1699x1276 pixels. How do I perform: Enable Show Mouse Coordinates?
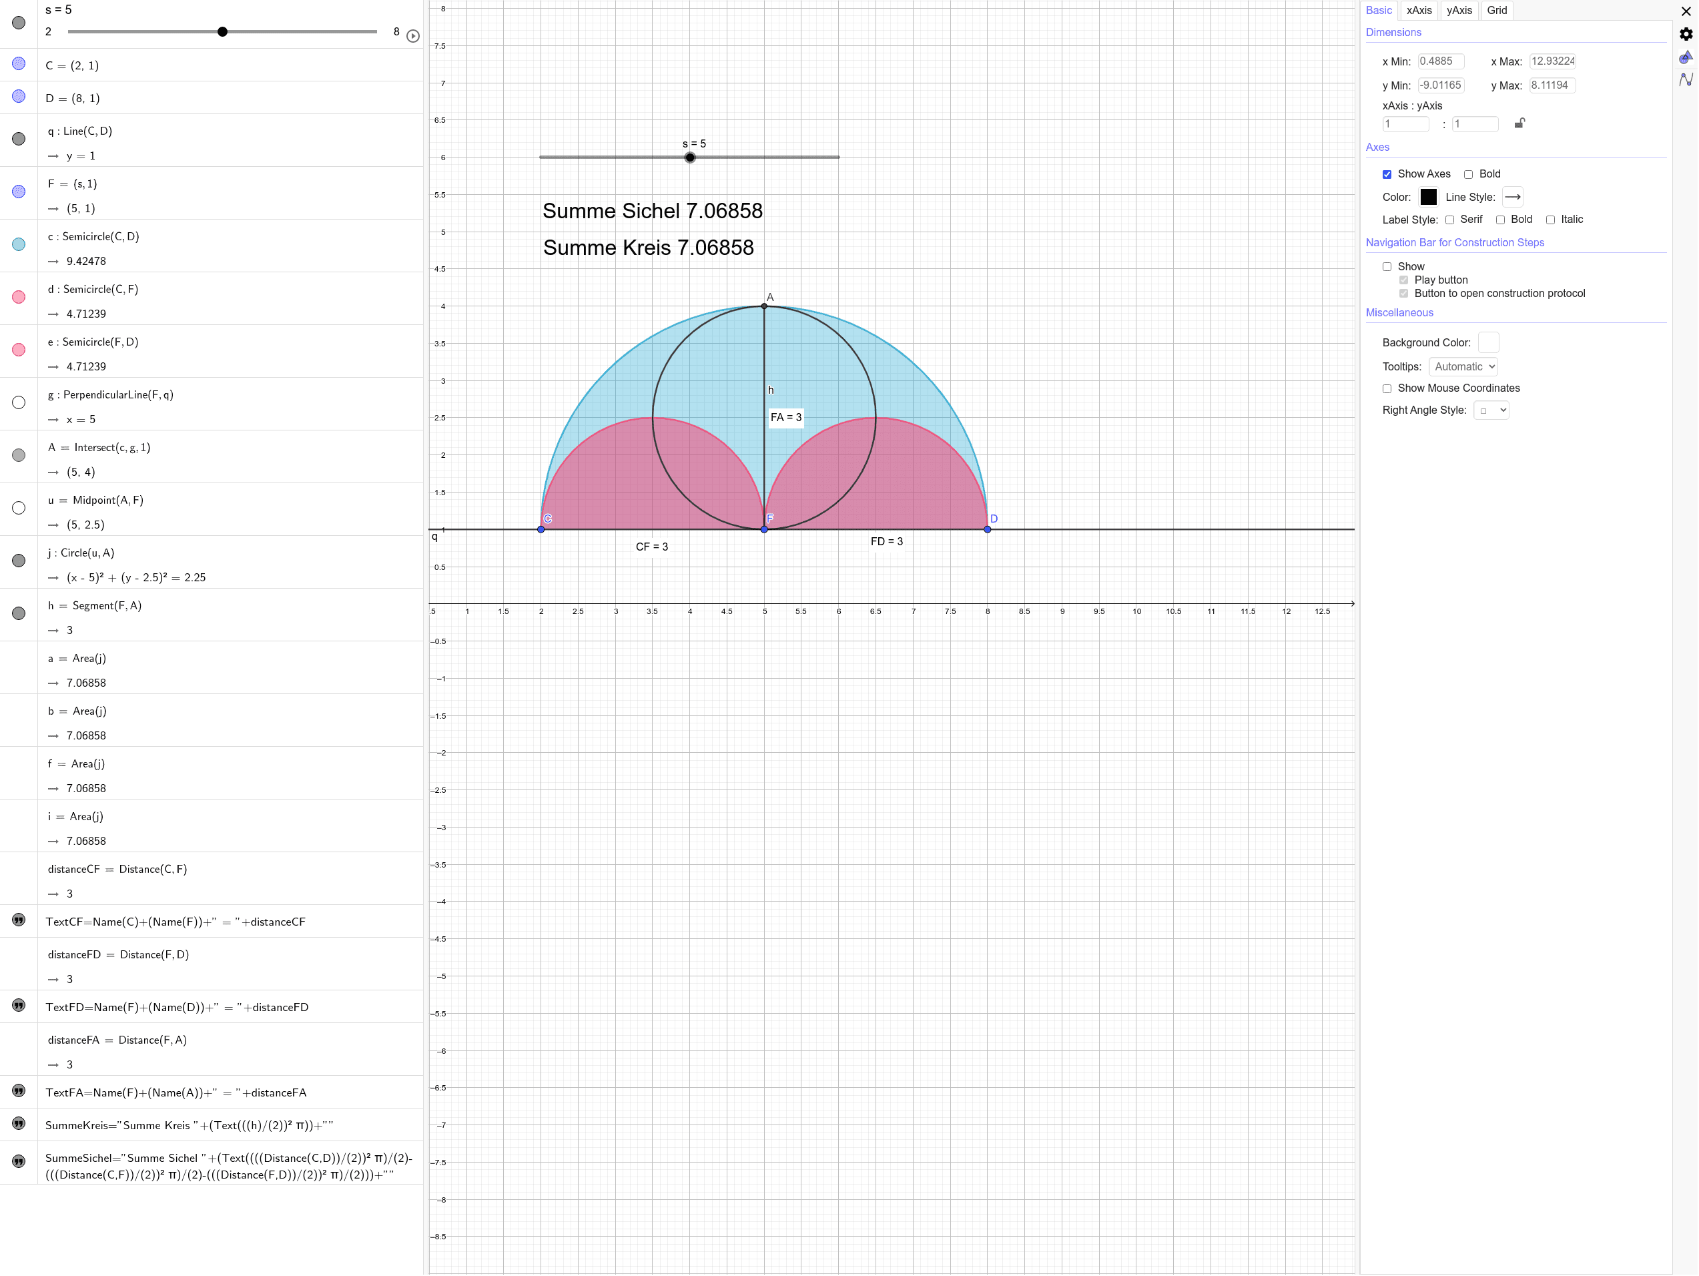[x=1387, y=388]
